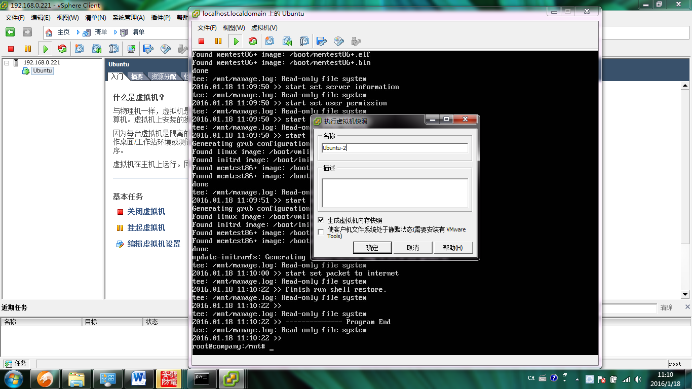This screenshot has height=389, width=692.
Task: Click 挂起虚拟机 link
Action: (146, 228)
